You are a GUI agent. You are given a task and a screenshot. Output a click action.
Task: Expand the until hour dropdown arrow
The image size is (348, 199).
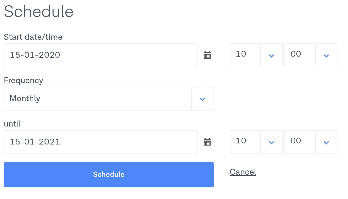pyautogui.click(x=271, y=142)
